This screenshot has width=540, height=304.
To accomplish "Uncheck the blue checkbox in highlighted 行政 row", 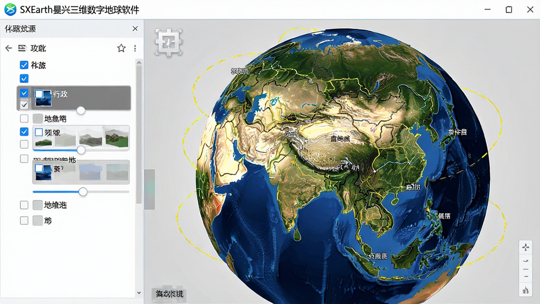I will (x=24, y=93).
